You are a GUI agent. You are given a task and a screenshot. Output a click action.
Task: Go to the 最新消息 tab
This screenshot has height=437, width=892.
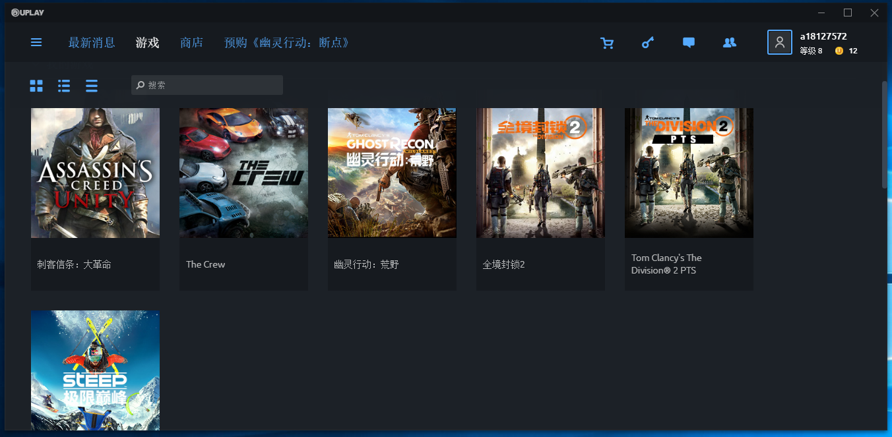(x=92, y=43)
